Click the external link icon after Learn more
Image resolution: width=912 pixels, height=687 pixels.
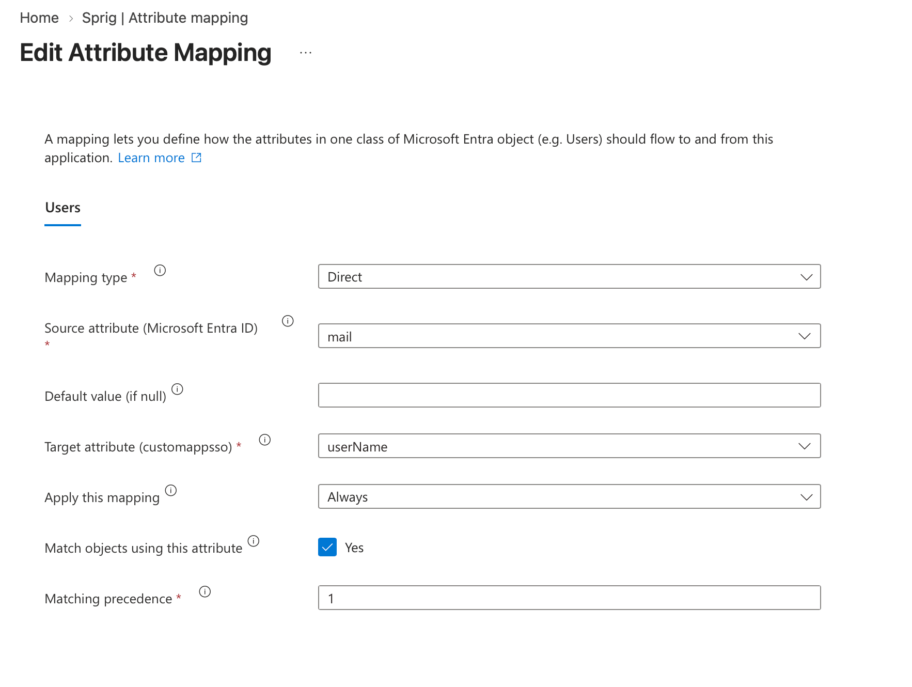[196, 158]
